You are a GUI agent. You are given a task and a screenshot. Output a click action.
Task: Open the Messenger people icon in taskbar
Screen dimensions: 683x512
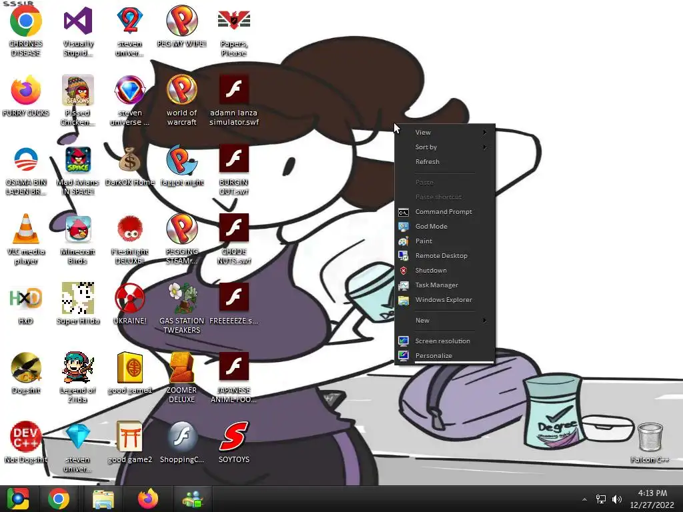[193, 499]
